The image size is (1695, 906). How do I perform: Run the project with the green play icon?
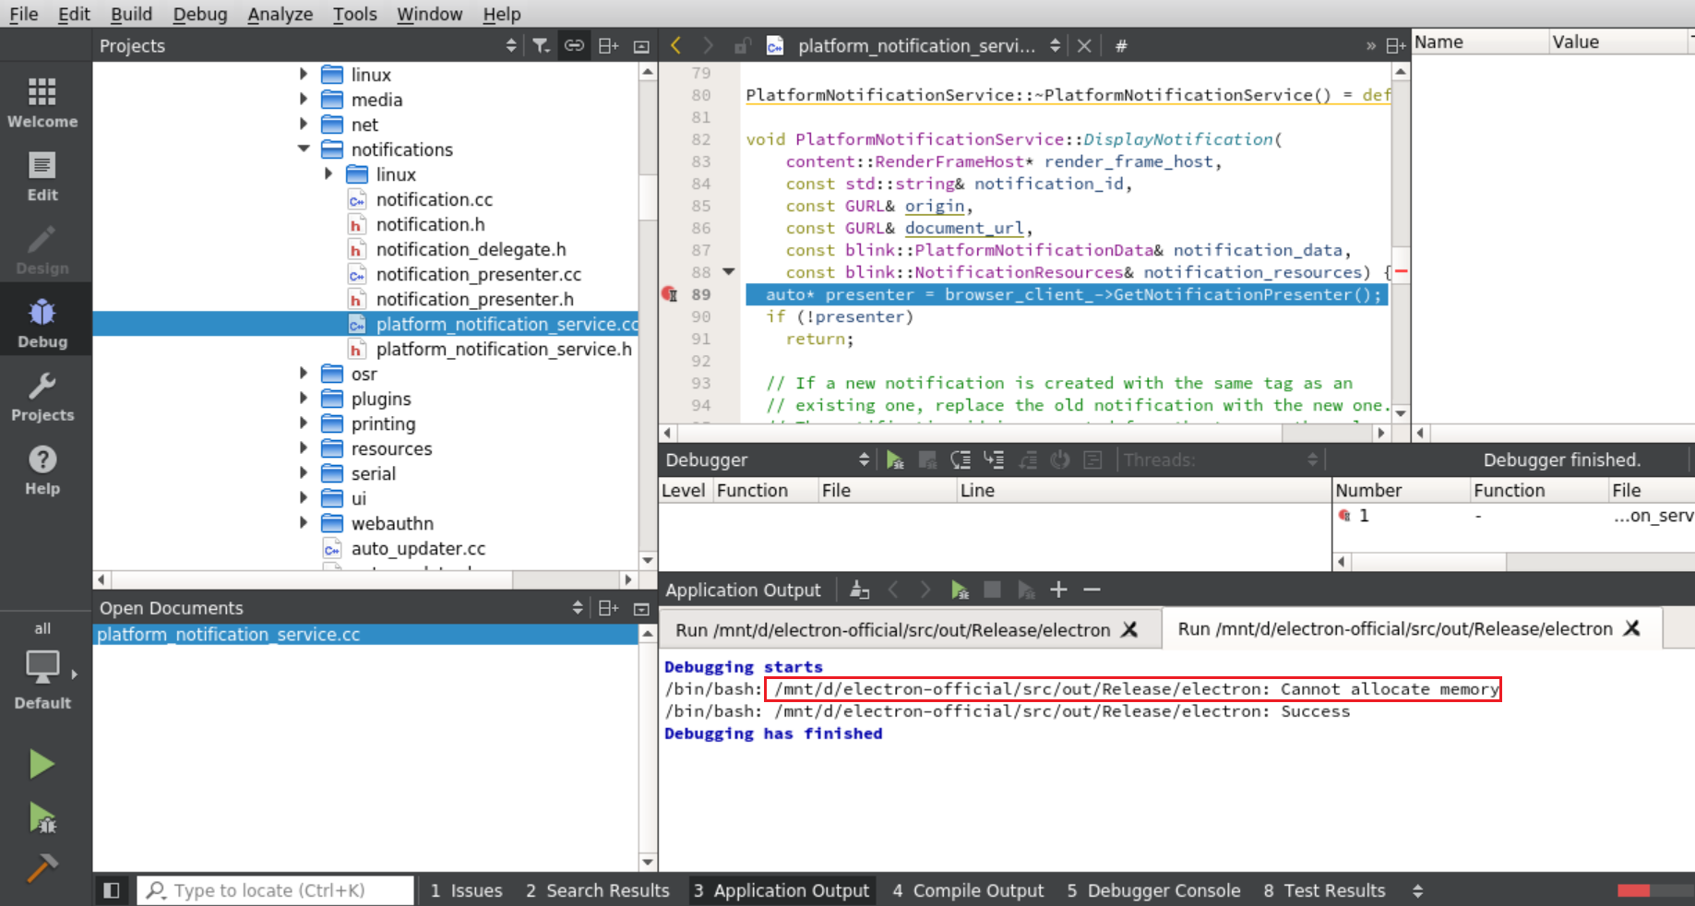click(x=42, y=763)
